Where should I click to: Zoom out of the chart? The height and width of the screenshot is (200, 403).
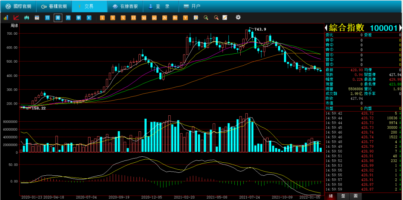point(216,18)
